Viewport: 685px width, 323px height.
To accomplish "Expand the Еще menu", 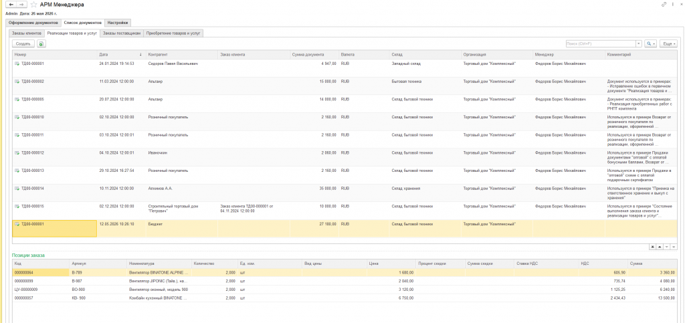I will tap(668, 43).
